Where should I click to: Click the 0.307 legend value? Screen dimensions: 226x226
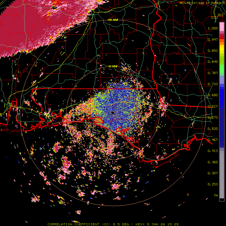click(213, 173)
